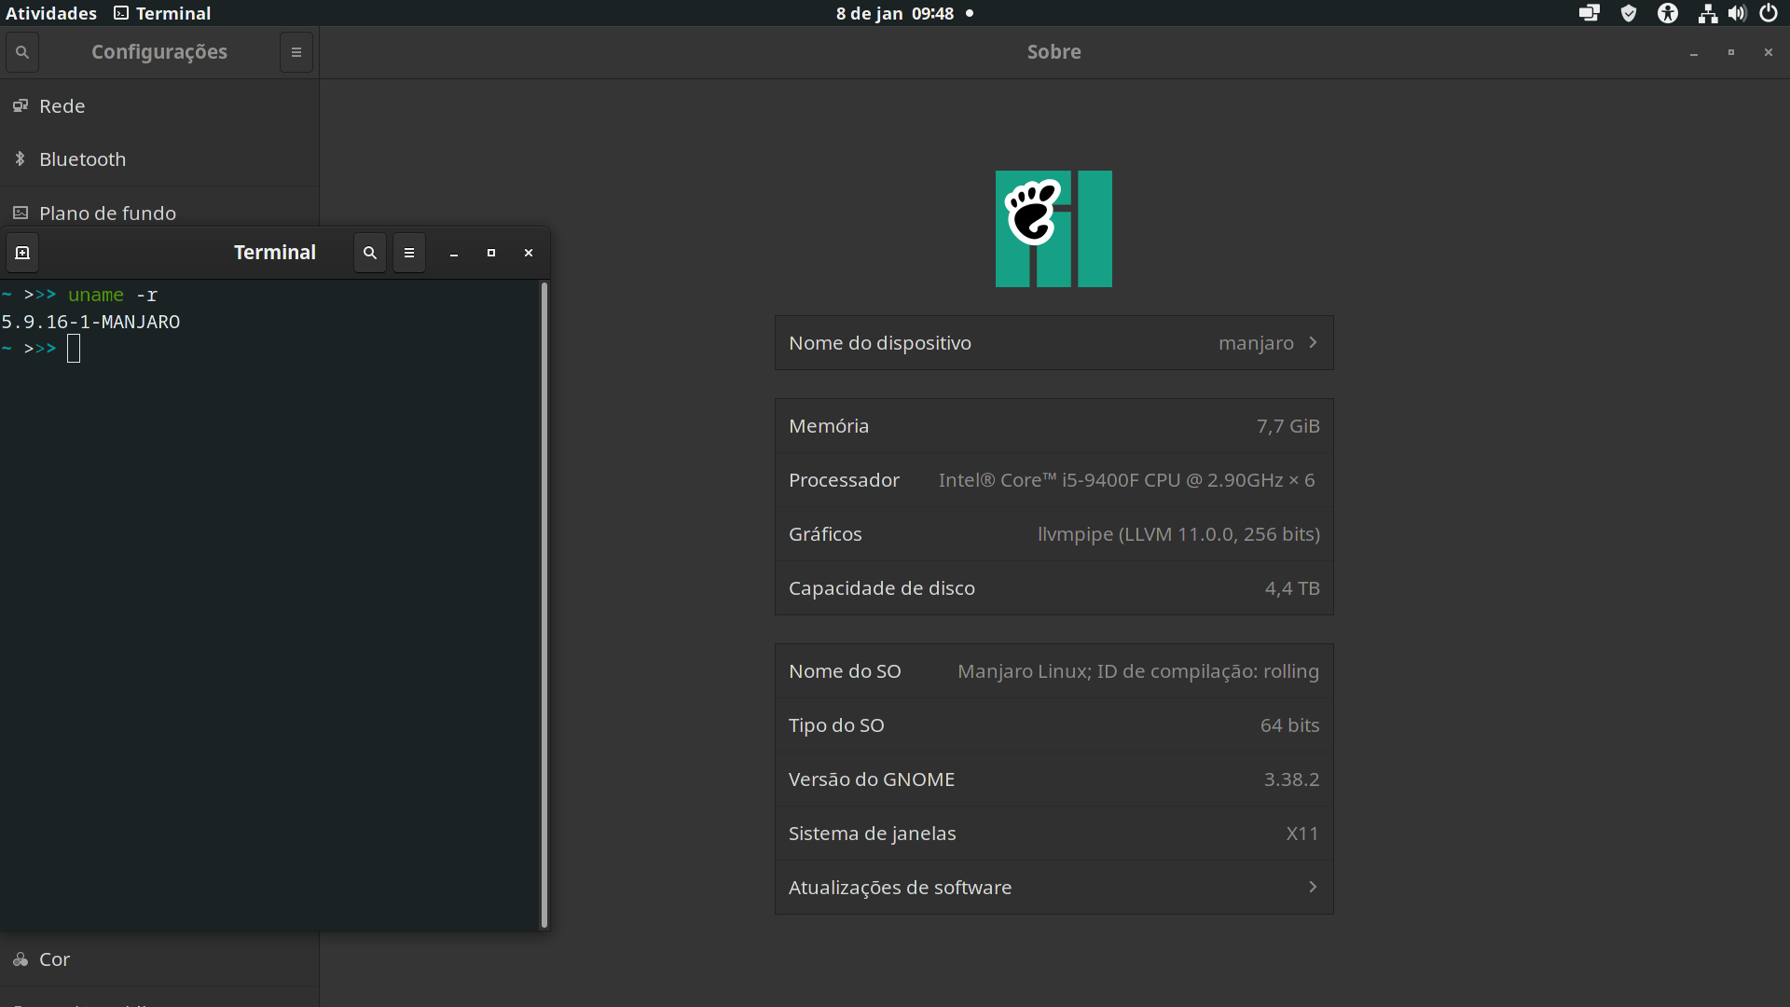Click the shield tray icon
The width and height of the screenshot is (1790, 1007).
pos(1629,13)
